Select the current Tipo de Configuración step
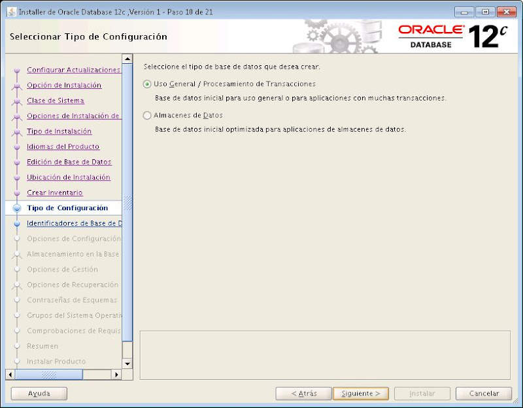This screenshot has width=523, height=408. pyautogui.click(x=67, y=208)
